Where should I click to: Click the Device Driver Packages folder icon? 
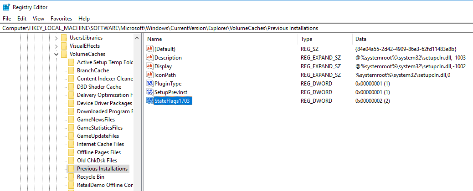point(71,103)
